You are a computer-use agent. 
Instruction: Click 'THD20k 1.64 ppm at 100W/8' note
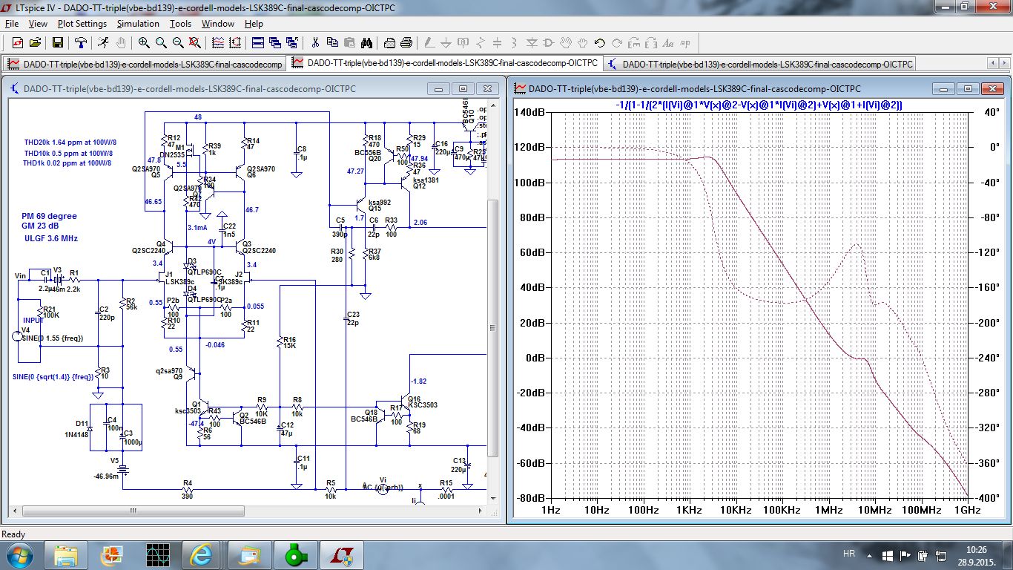(x=70, y=142)
